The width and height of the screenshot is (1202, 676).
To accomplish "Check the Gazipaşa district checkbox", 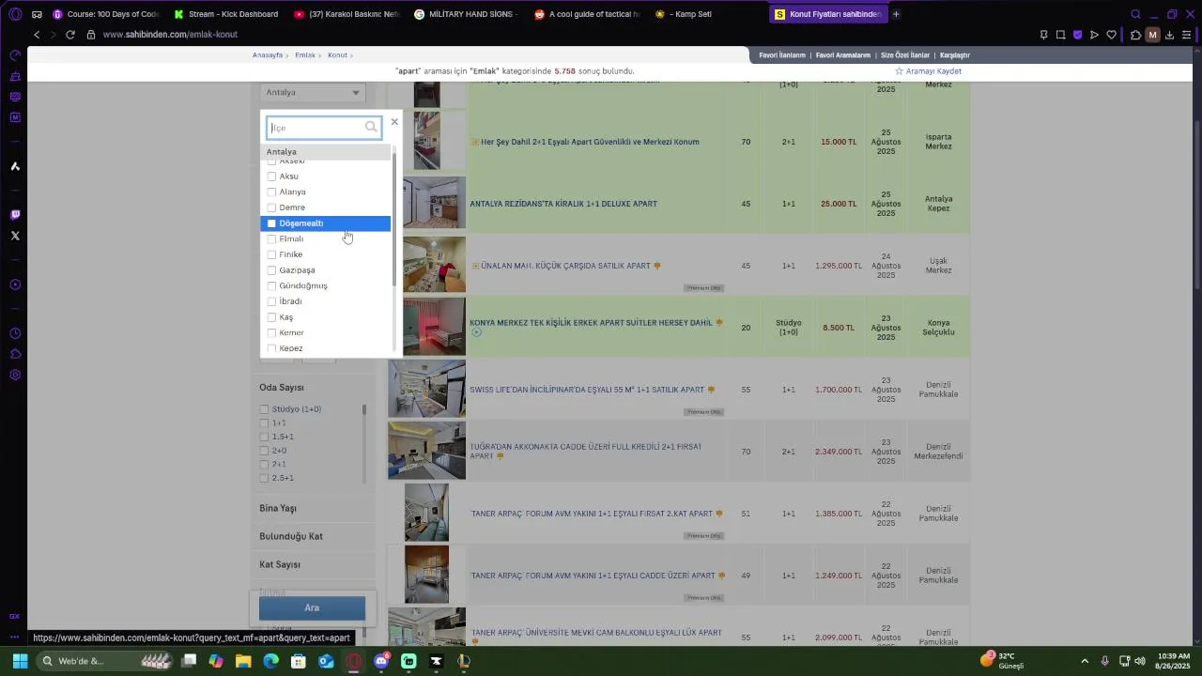I will (271, 270).
